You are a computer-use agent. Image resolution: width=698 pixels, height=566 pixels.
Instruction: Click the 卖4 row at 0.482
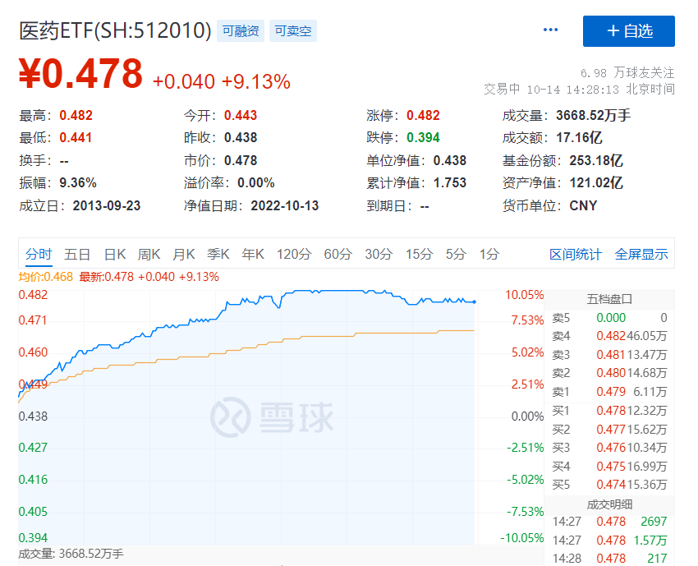click(609, 336)
